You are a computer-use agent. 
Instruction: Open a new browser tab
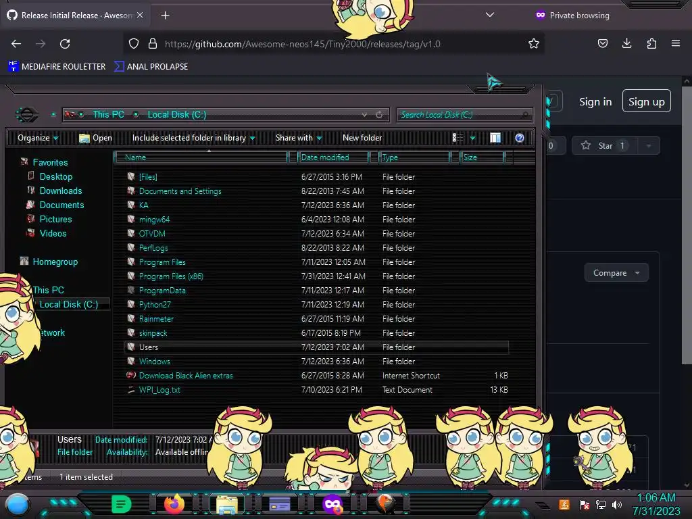point(165,16)
